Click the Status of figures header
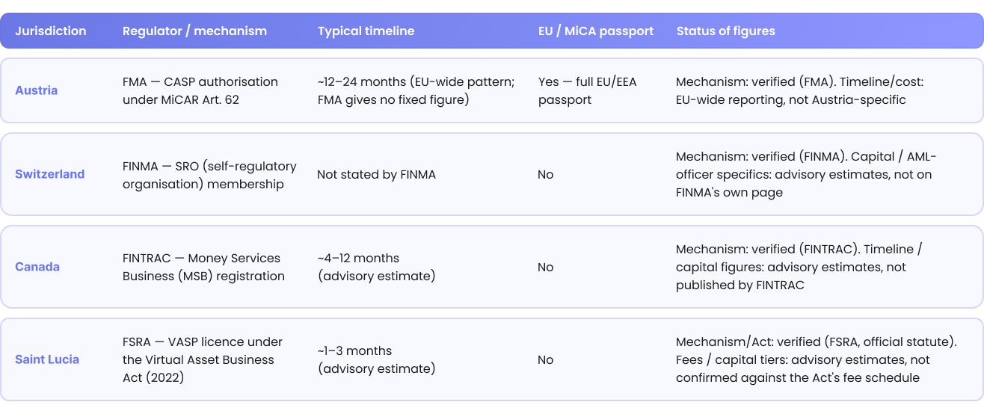 click(725, 31)
